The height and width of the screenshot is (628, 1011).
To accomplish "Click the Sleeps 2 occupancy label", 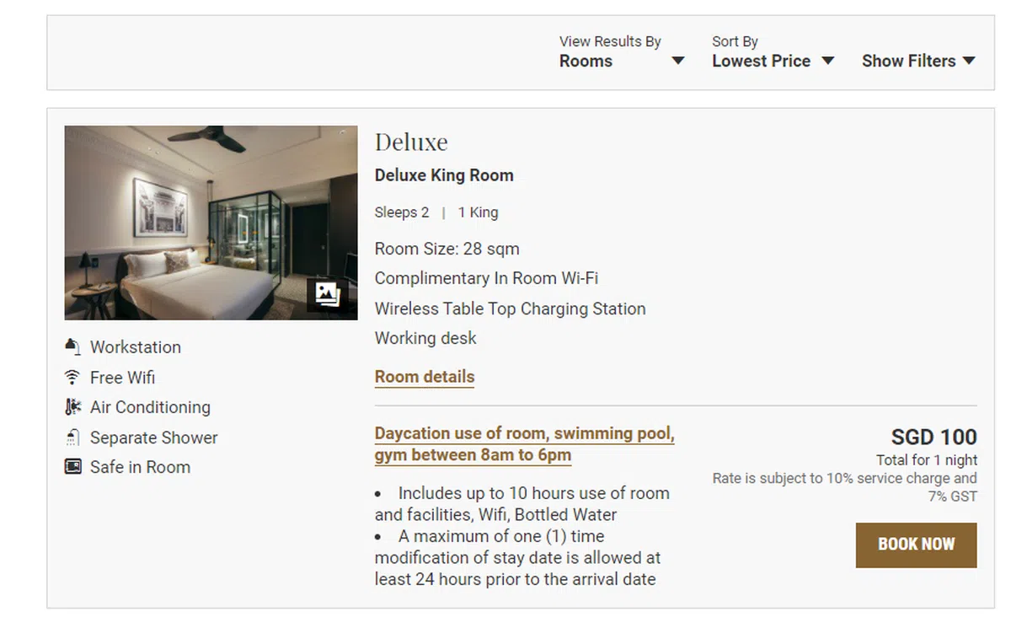I will pos(402,212).
